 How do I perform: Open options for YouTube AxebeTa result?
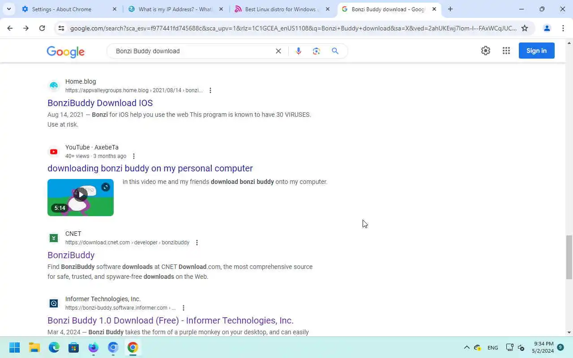tap(134, 156)
